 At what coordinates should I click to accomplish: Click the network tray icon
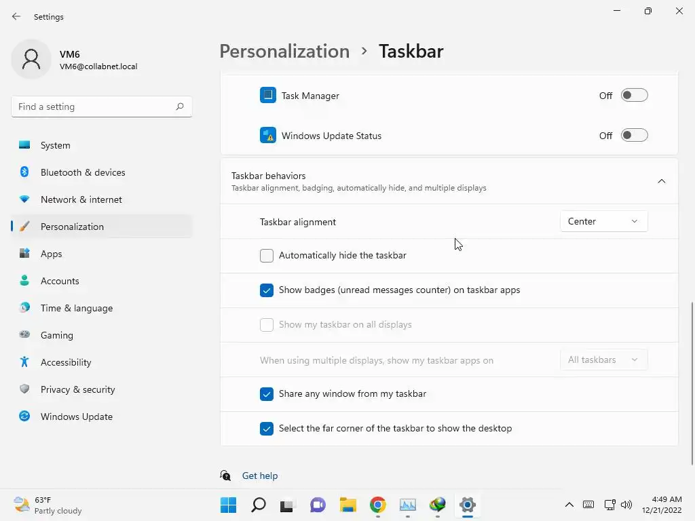click(x=609, y=505)
